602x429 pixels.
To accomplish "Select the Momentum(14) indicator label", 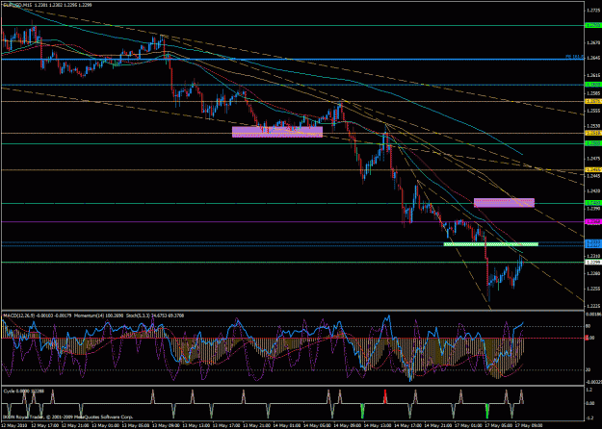I will click(96, 315).
